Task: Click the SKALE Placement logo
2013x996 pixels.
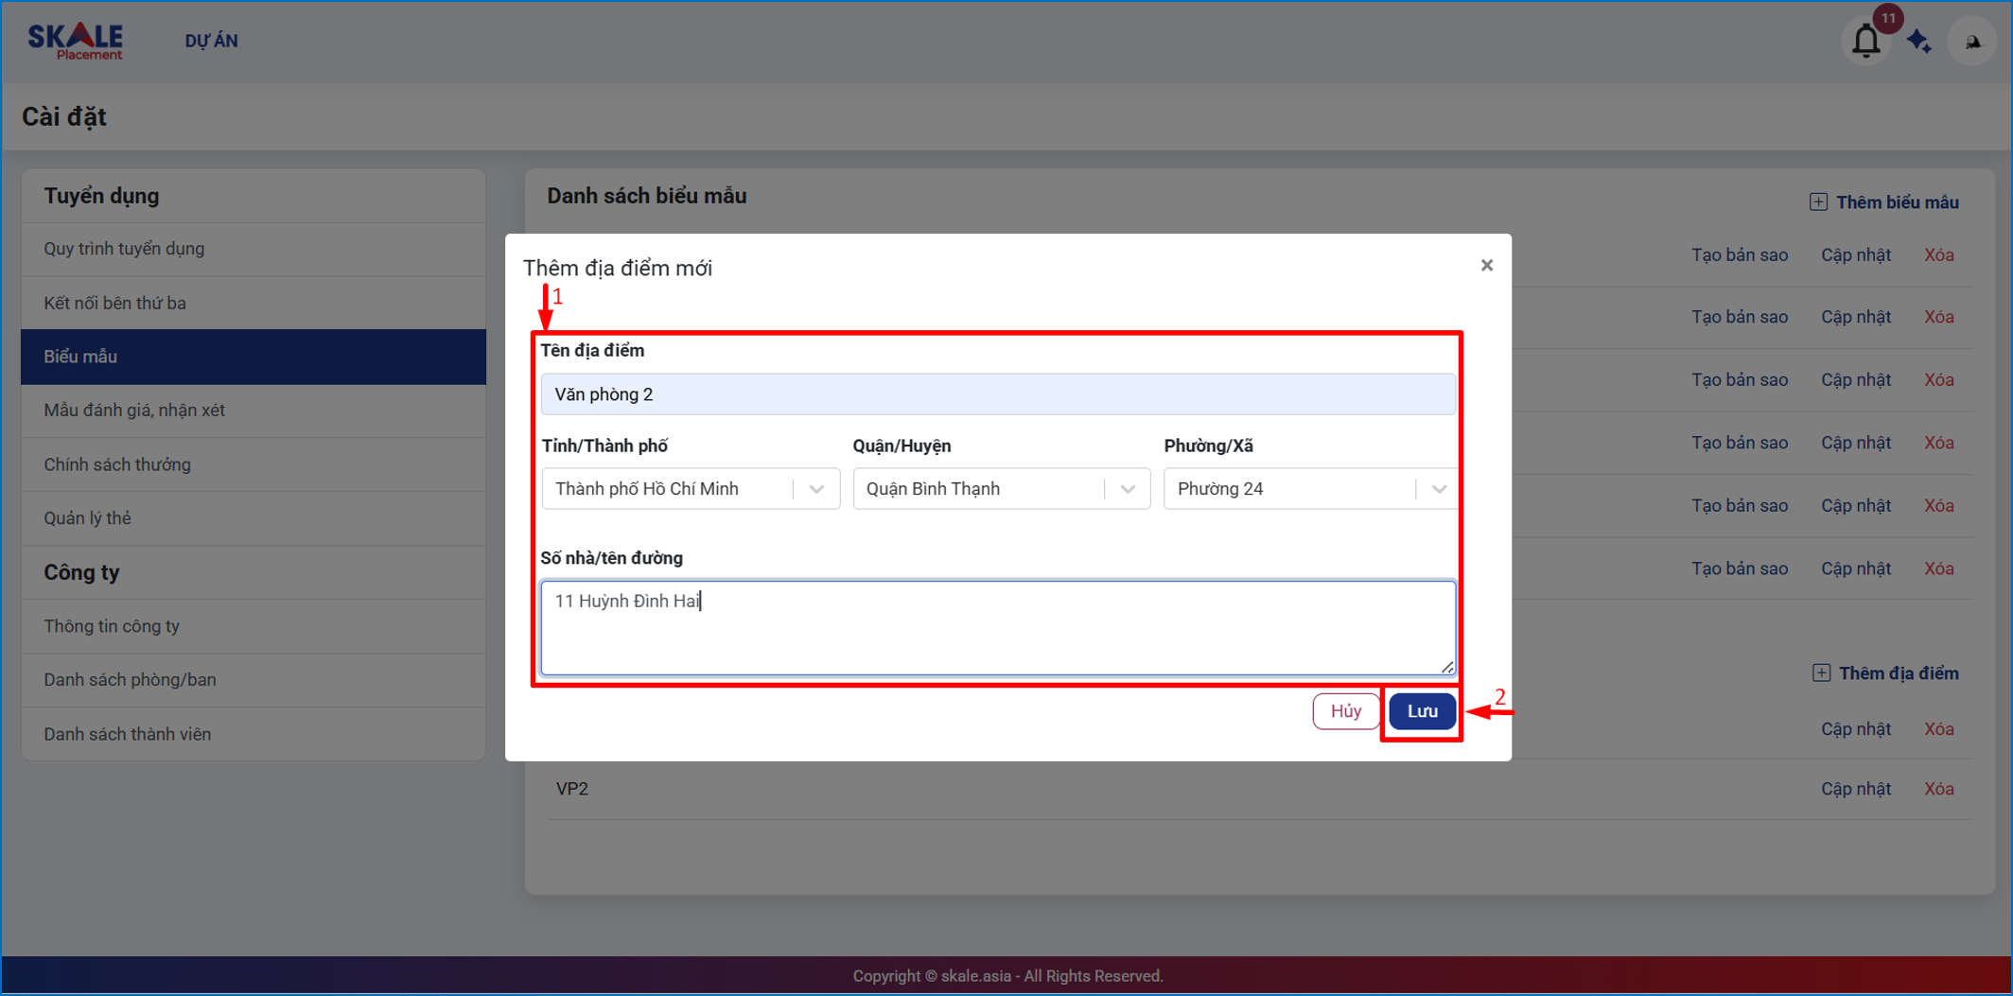Action: coord(76,41)
